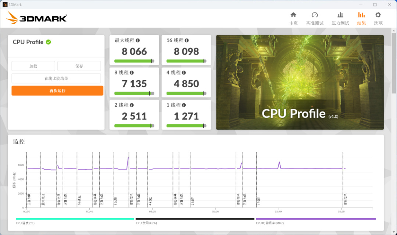Screen dimensions: 397x235
Task: Click the 16 线程 score 8 098
Action: tap(186, 51)
